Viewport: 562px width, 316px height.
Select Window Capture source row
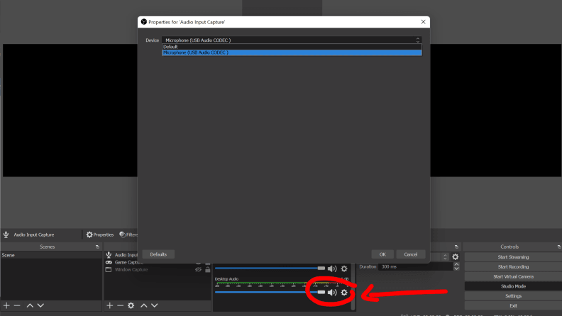coord(158,269)
